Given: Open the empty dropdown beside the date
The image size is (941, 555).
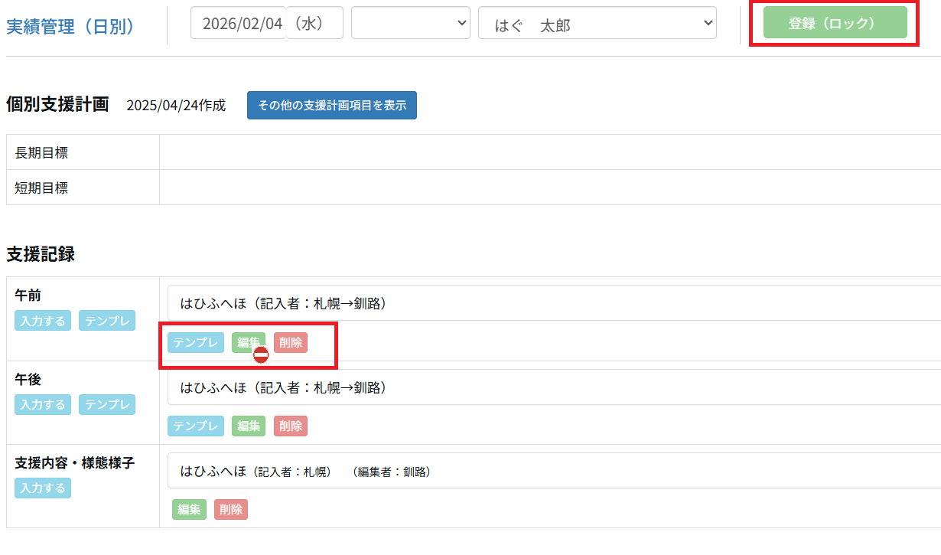Looking at the screenshot, I should click(410, 23).
